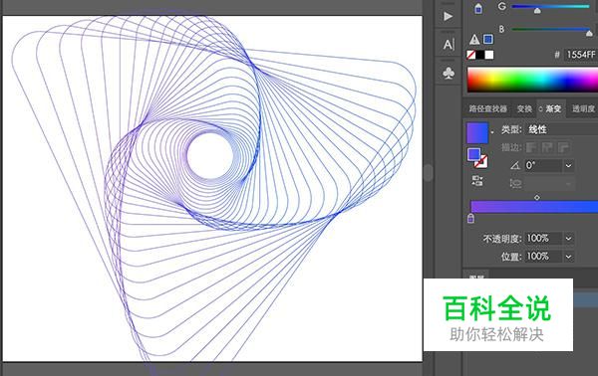Select the white swatch in Color panel
Screen dimensions: 598x376
[x=489, y=55]
